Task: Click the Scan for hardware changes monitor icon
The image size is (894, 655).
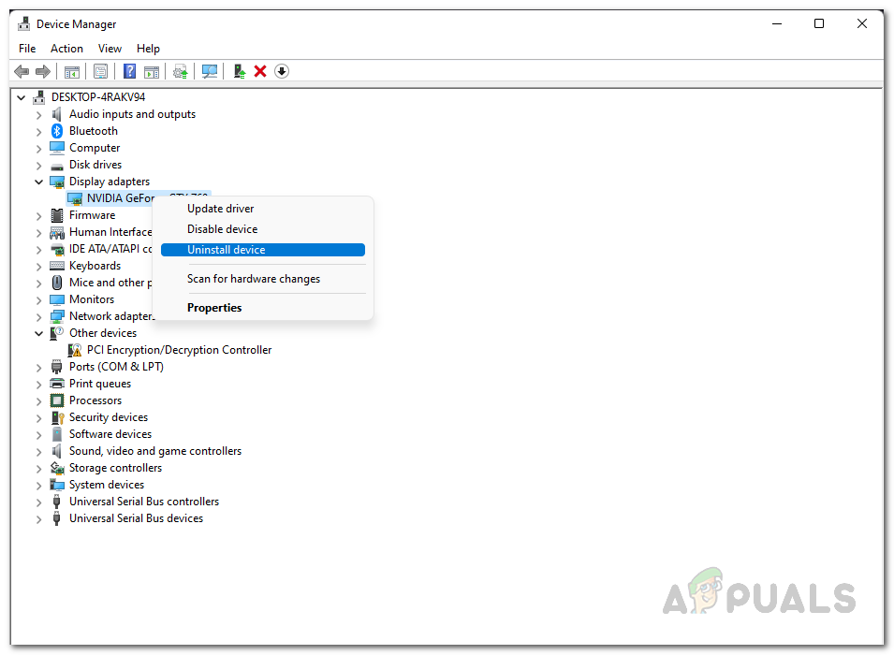Action: pyautogui.click(x=210, y=71)
